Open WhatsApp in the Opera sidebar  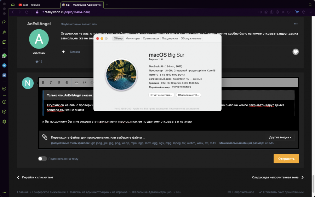click(x=4, y=56)
